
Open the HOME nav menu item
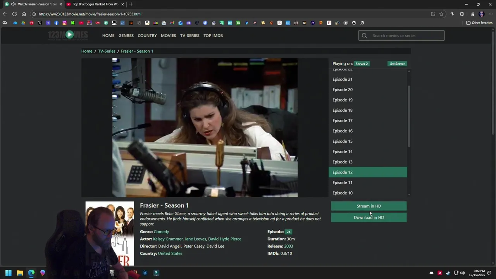[108, 36]
